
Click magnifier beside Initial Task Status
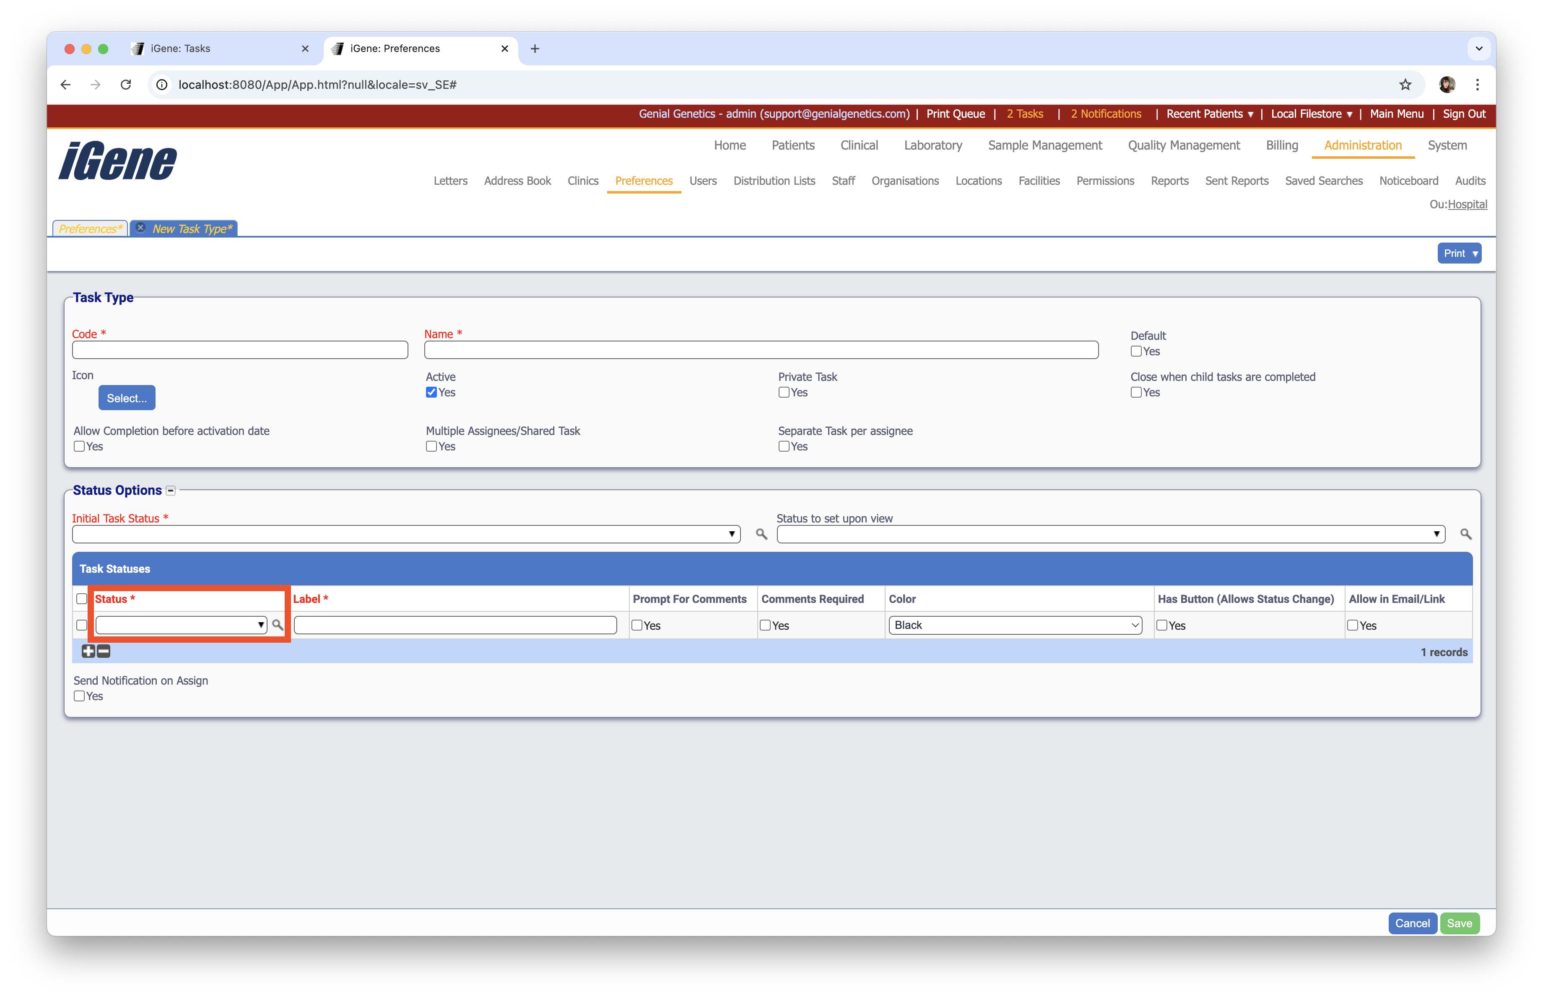761,534
